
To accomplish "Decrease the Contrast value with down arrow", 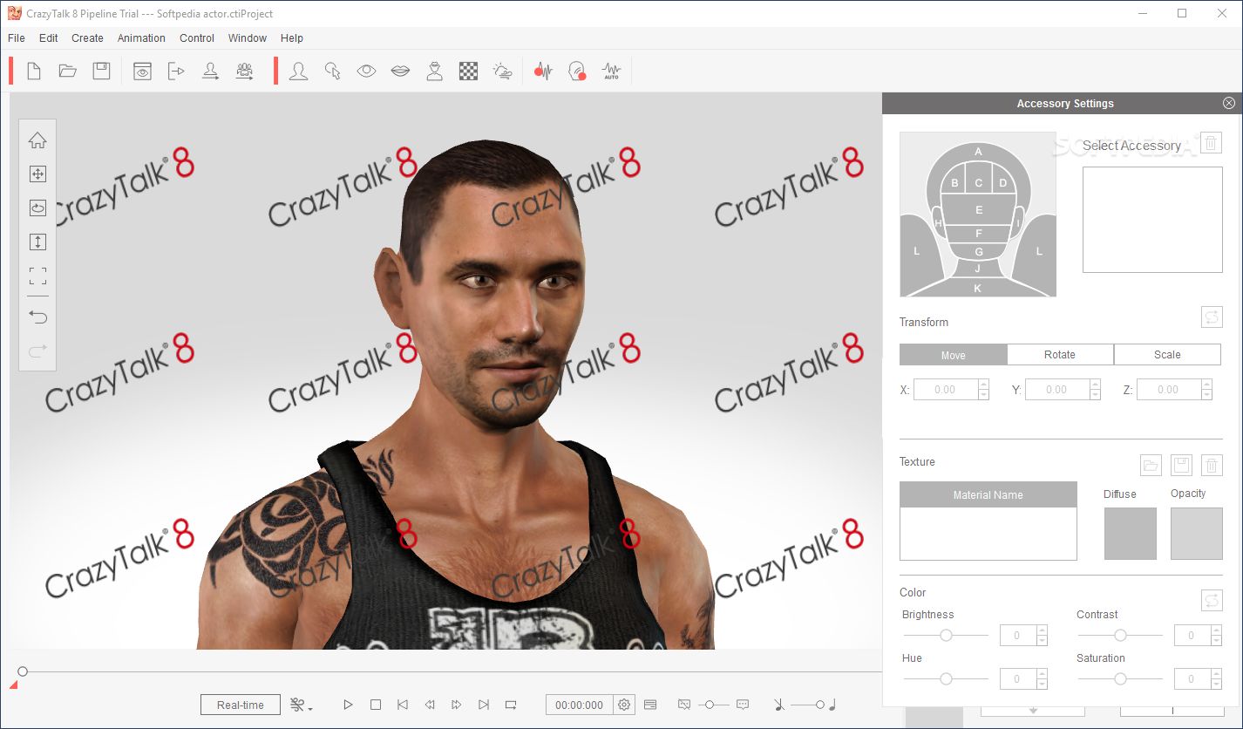I will [x=1216, y=641].
